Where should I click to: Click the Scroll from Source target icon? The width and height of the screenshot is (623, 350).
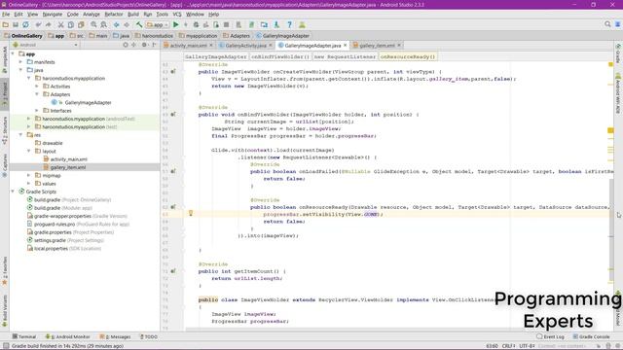click(126, 45)
